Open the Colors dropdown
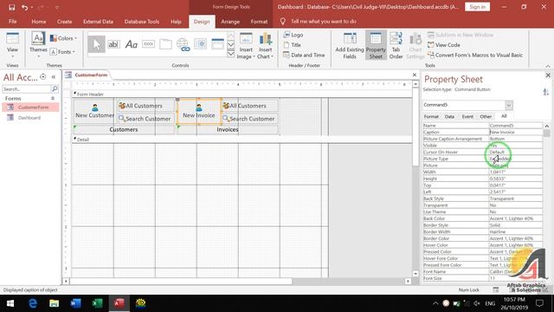The width and height of the screenshot is (554, 312). [x=63, y=38]
